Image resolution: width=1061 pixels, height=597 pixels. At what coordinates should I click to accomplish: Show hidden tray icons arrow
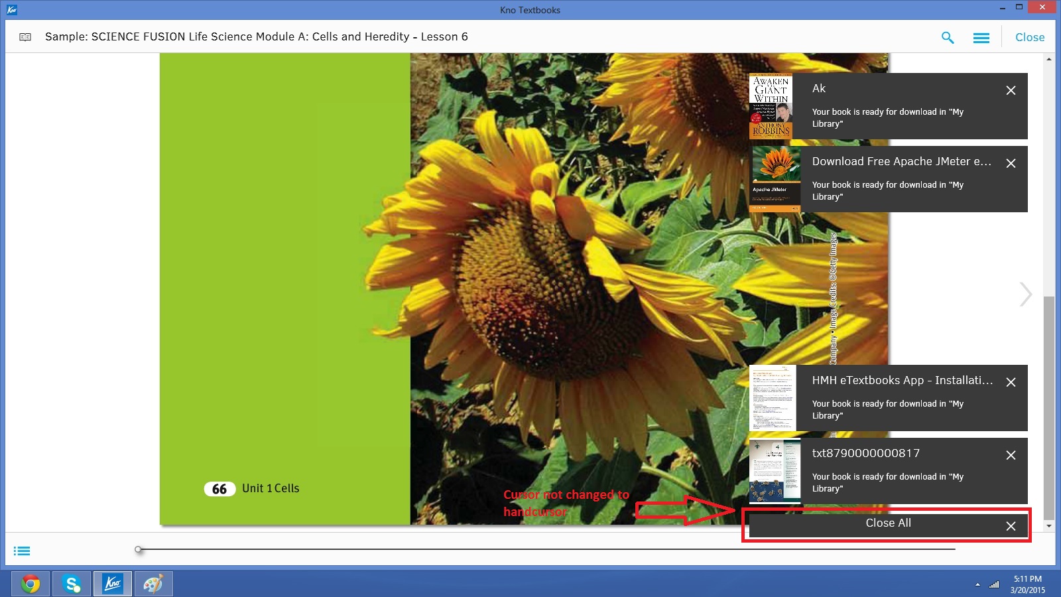[977, 584]
